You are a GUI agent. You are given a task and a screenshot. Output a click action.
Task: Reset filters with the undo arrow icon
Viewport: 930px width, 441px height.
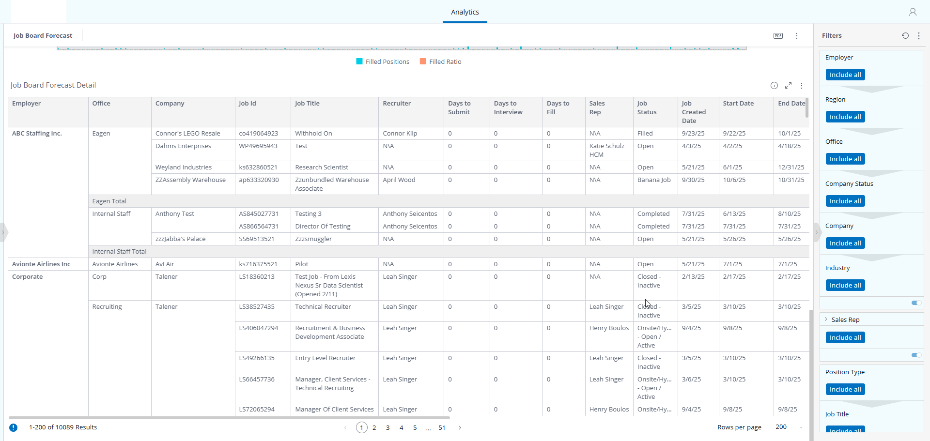click(905, 35)
